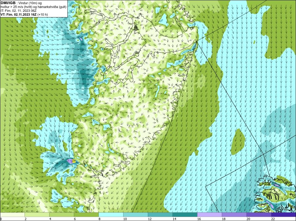This screenshot has height=221, width=296.
Task: Click the 14–16 m/s dark teal legend swatch
Action: click(x=185, y=214)
